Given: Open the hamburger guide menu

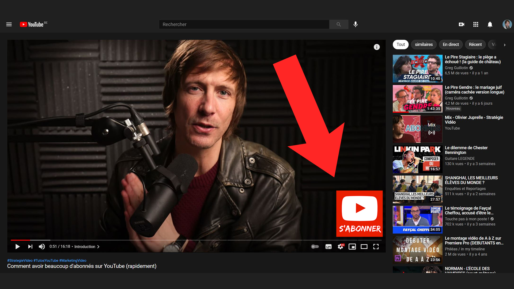Looking at the screenshot, I should click(x=9, y=24).
